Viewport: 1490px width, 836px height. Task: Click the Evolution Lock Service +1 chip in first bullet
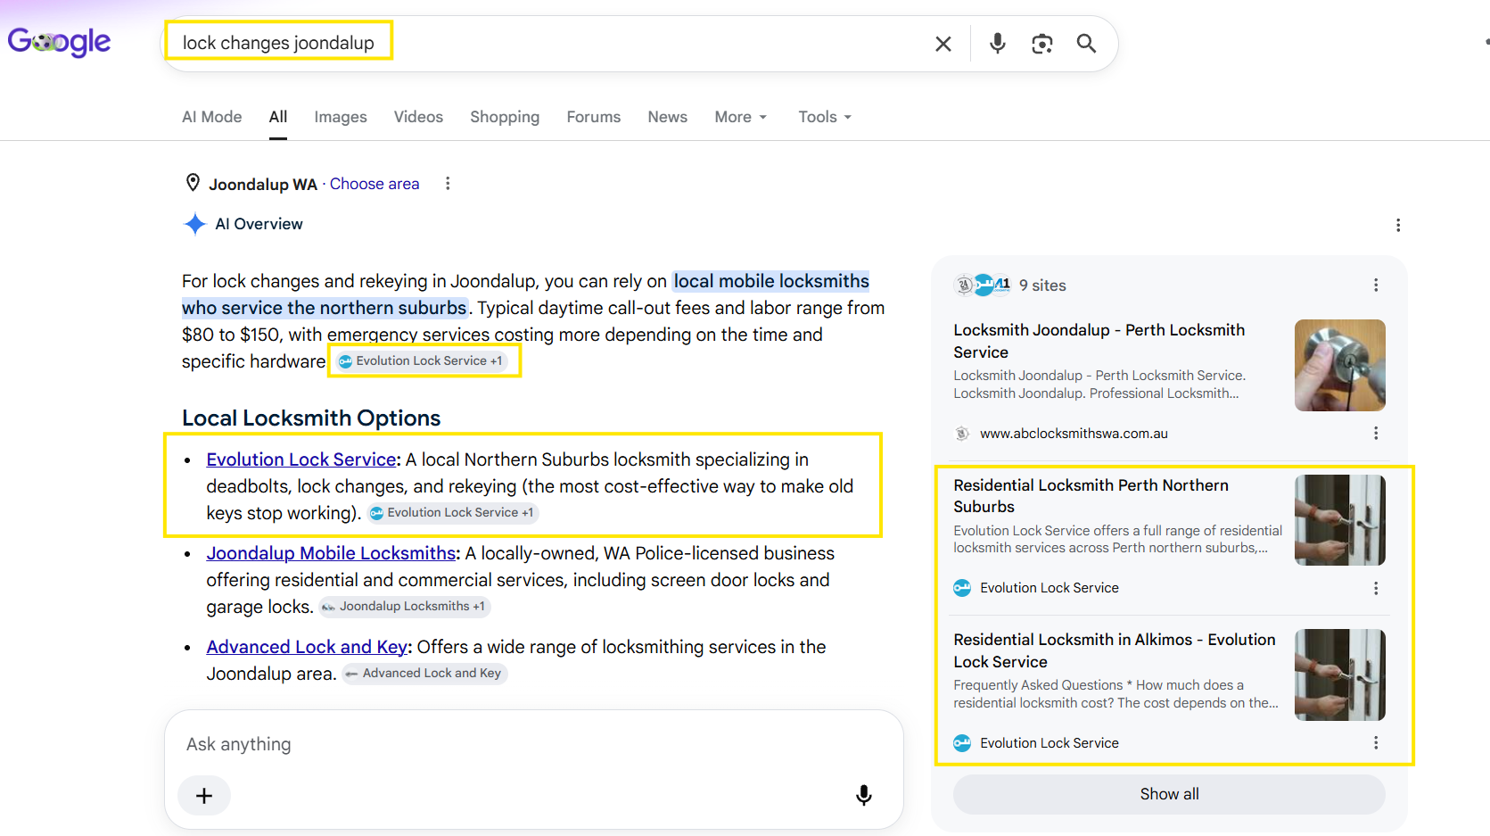click(x=451, y=512)
